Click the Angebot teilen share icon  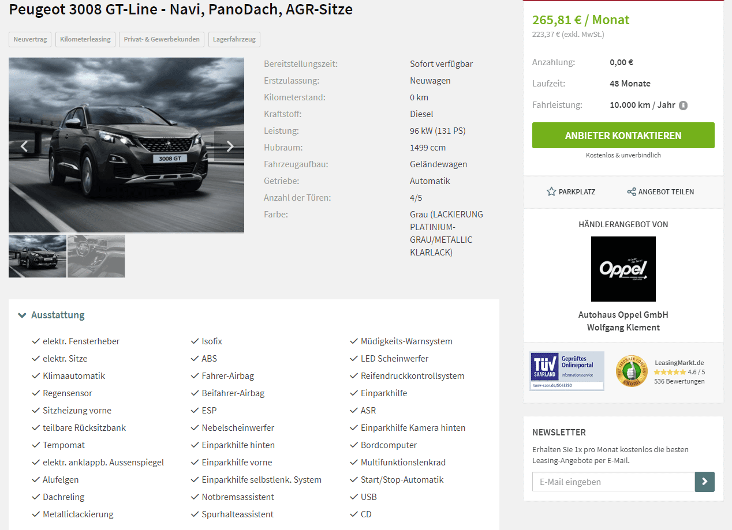coord(632,191)
